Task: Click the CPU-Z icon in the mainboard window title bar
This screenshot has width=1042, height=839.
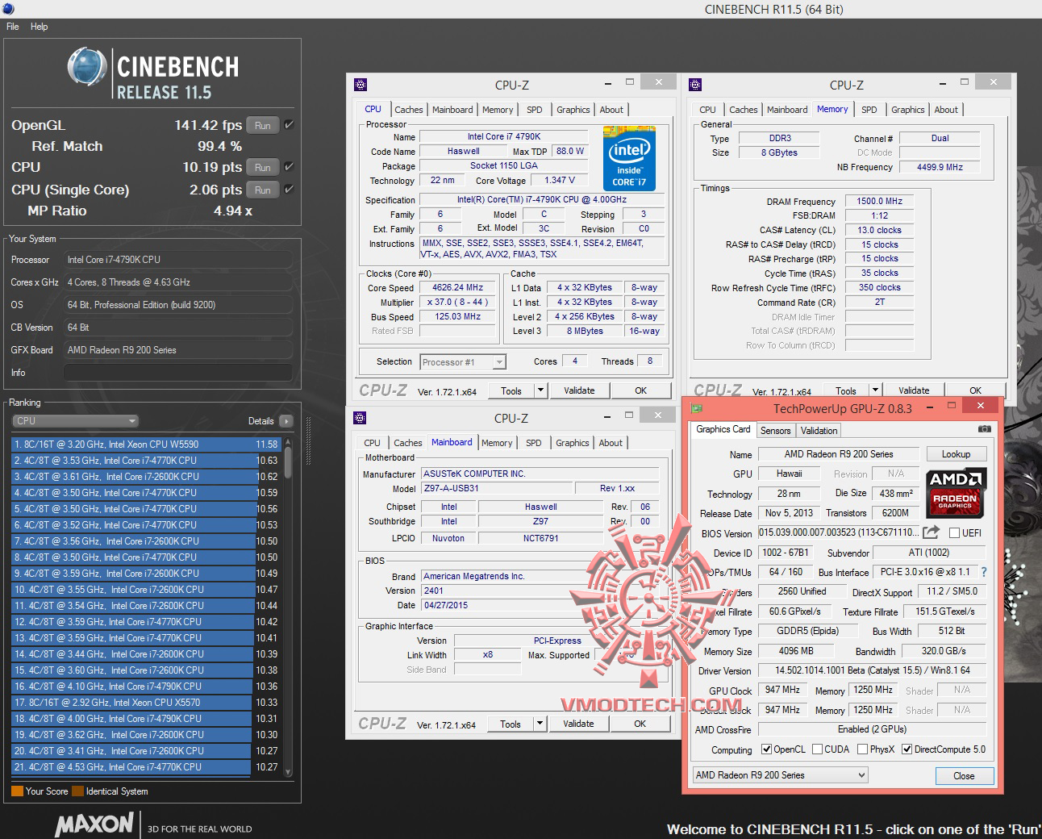Action: click(360, 417)
